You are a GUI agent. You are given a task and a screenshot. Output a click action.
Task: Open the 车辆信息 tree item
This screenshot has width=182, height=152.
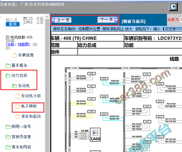click(26, 55)
